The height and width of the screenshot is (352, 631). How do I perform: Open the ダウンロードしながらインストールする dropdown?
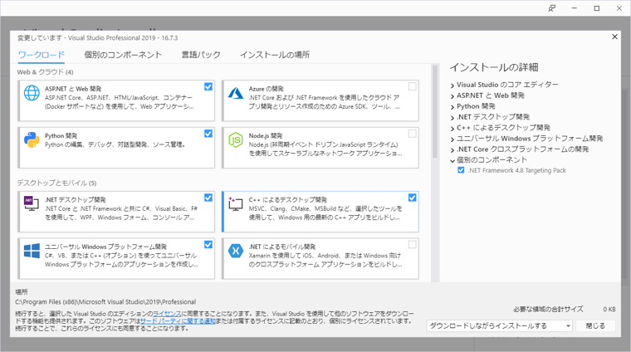500,326
